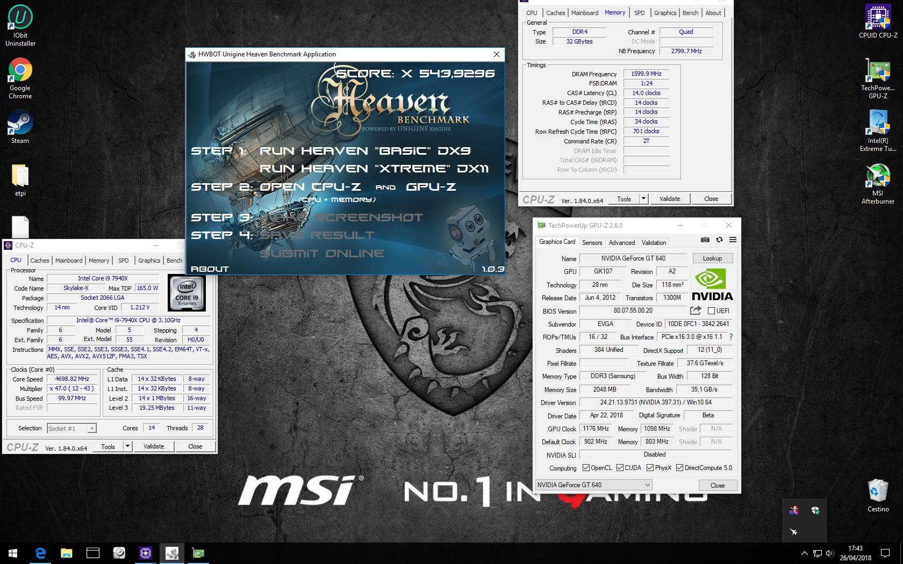Open the SPD tab in CPU-Z Memory window

pos(639,13)
